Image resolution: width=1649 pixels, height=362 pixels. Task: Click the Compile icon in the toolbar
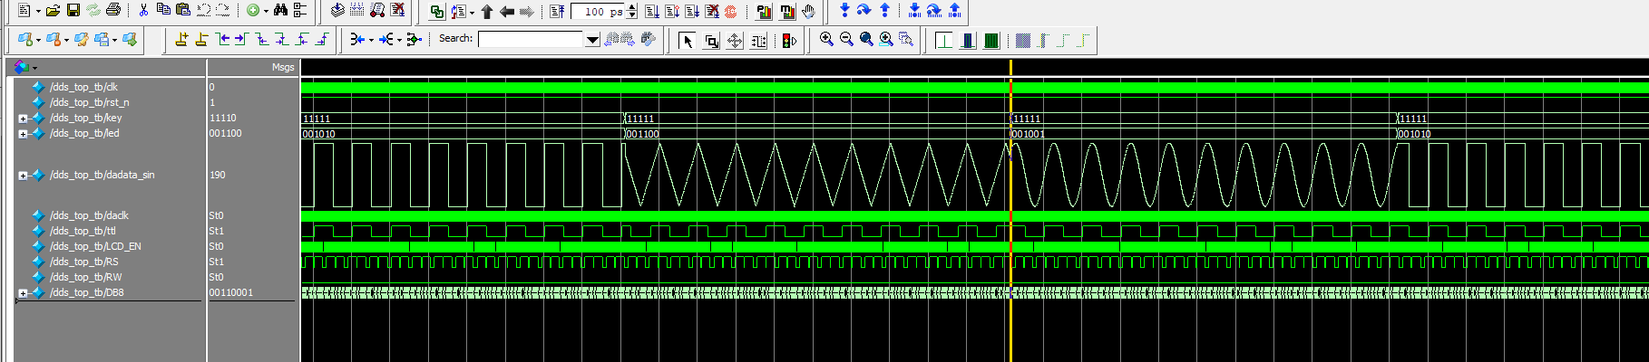pos(337,10)
